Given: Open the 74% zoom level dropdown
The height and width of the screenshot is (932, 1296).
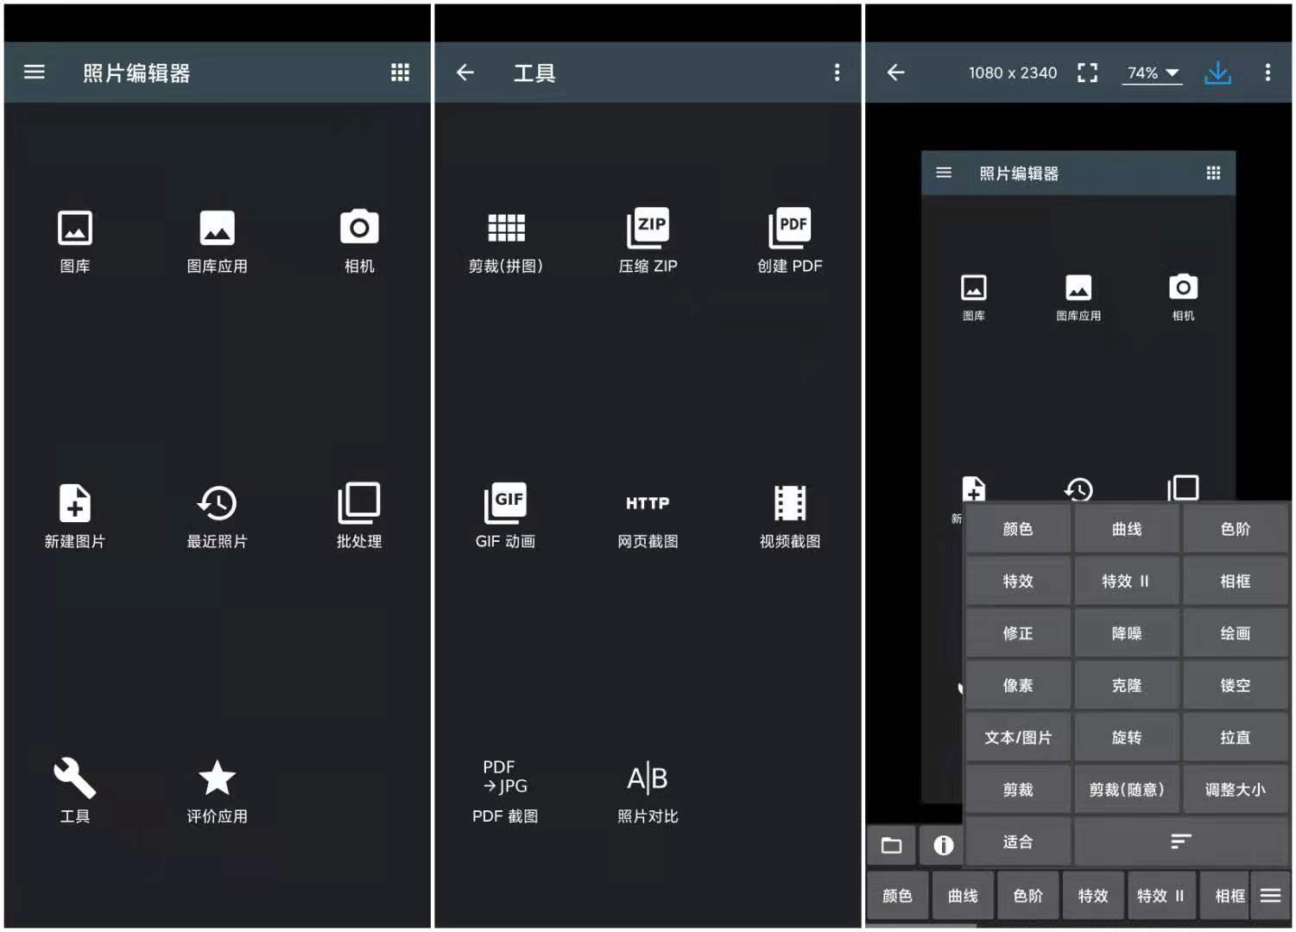Looking at the screenshot, I should 1152,72.
